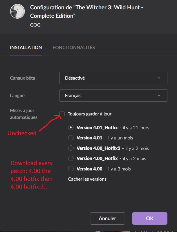Expand the Langue dropdown chevron
The image size is (177, 232).
[x=159, y=95]
